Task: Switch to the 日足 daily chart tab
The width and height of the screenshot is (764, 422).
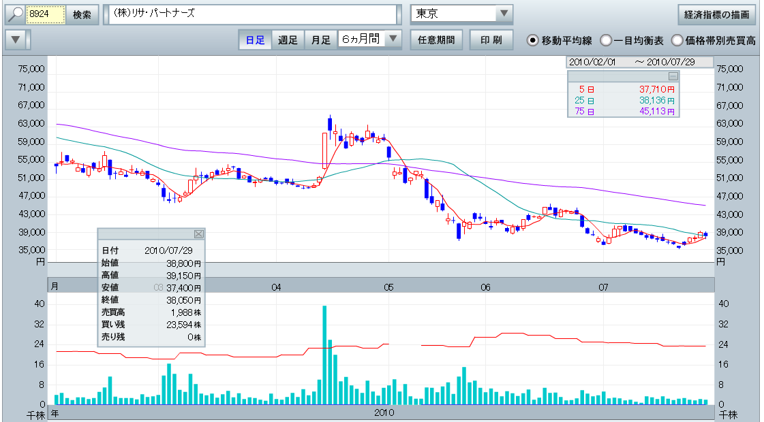Action: (x=255, y=39)
